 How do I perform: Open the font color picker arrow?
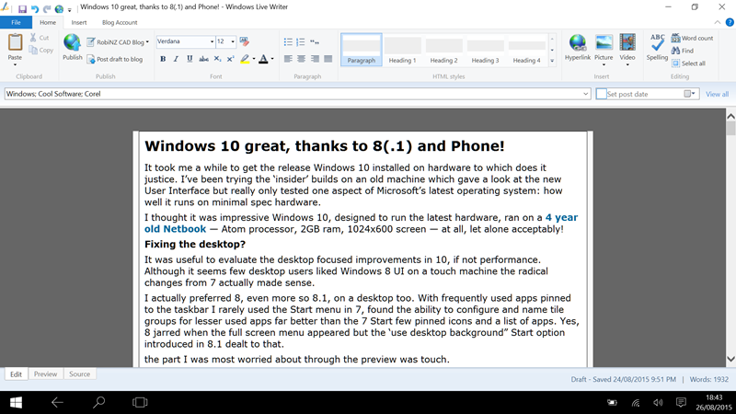point(272,59)
